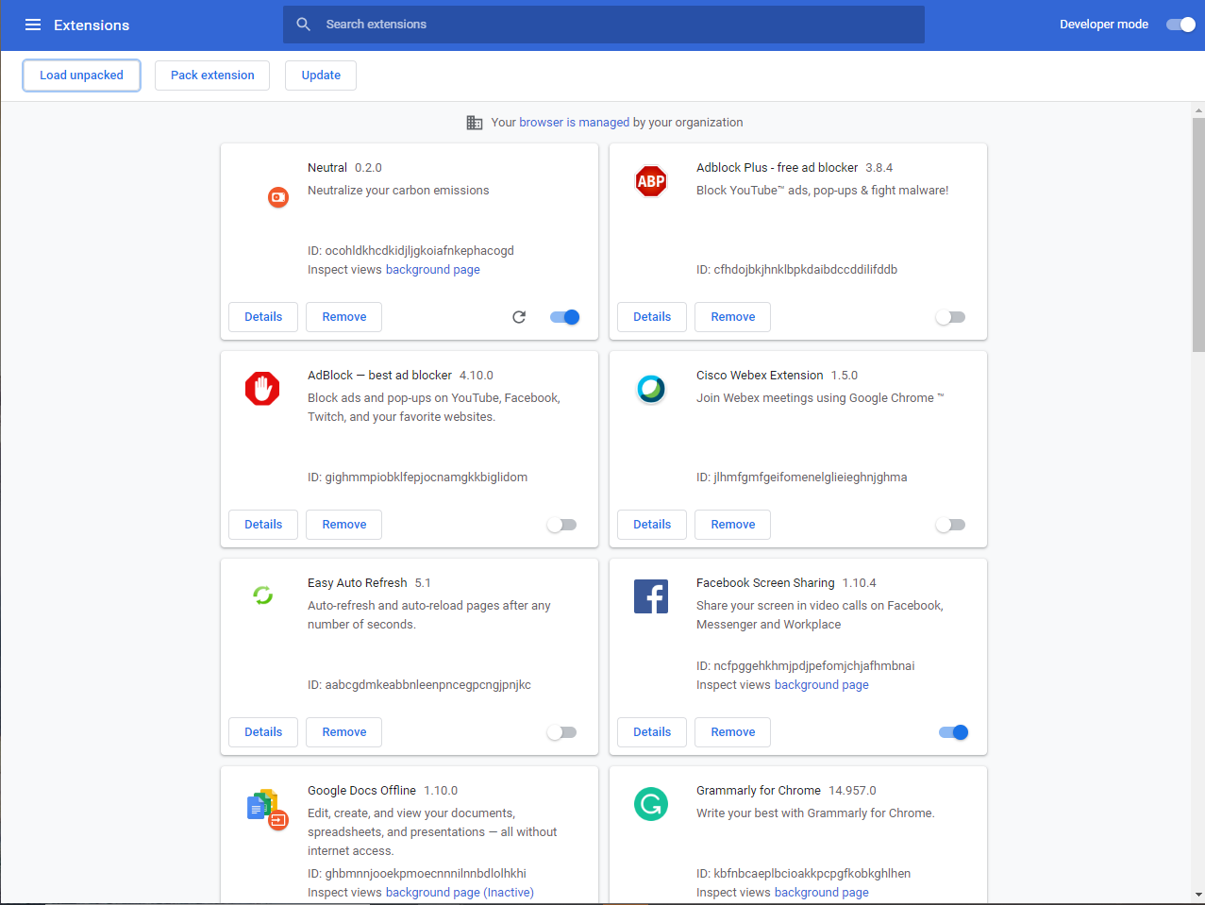Click Adblock Plus version '3.8.4'
Image resolution: width=1205 pixels, height=905 pixels.
[x=879, y=168]
